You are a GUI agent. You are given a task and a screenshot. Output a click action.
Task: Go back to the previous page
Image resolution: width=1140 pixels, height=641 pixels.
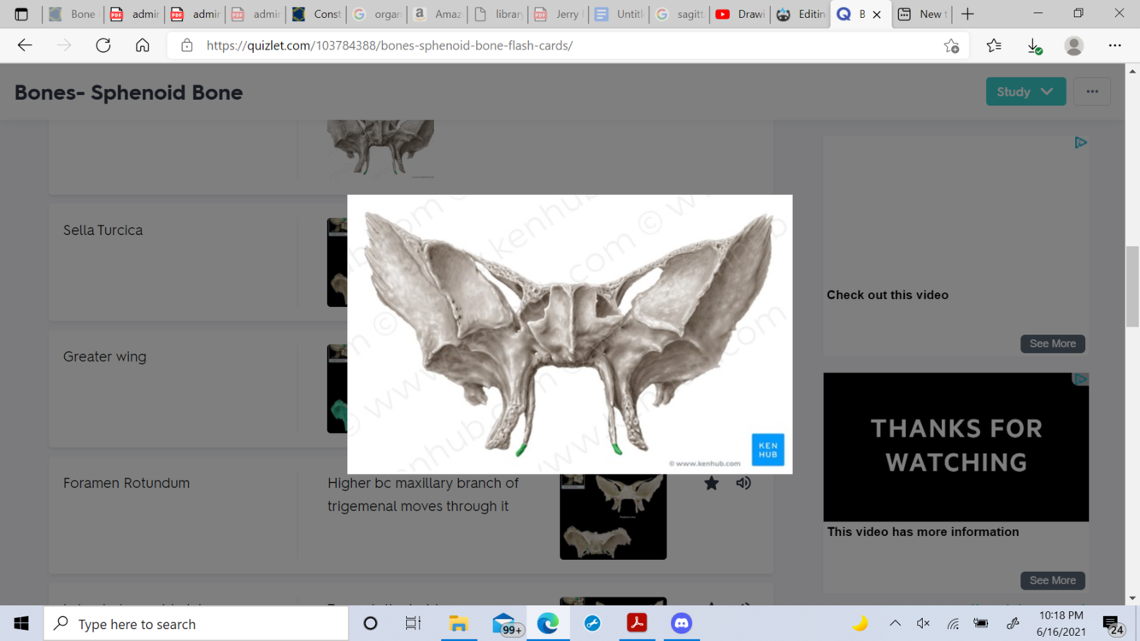[25, 45]
